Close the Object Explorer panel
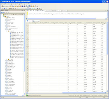 coord(24,11)
